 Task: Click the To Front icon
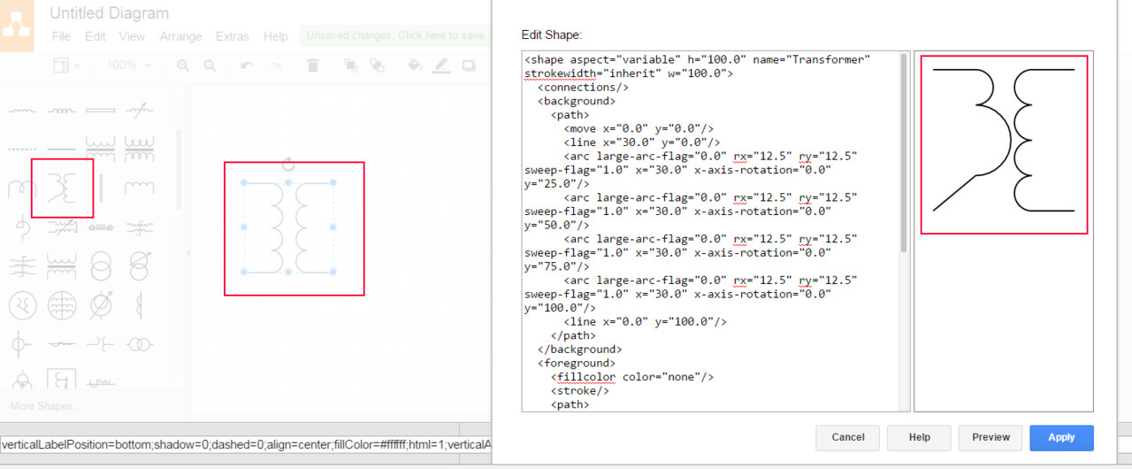click(x=350, y=65)
